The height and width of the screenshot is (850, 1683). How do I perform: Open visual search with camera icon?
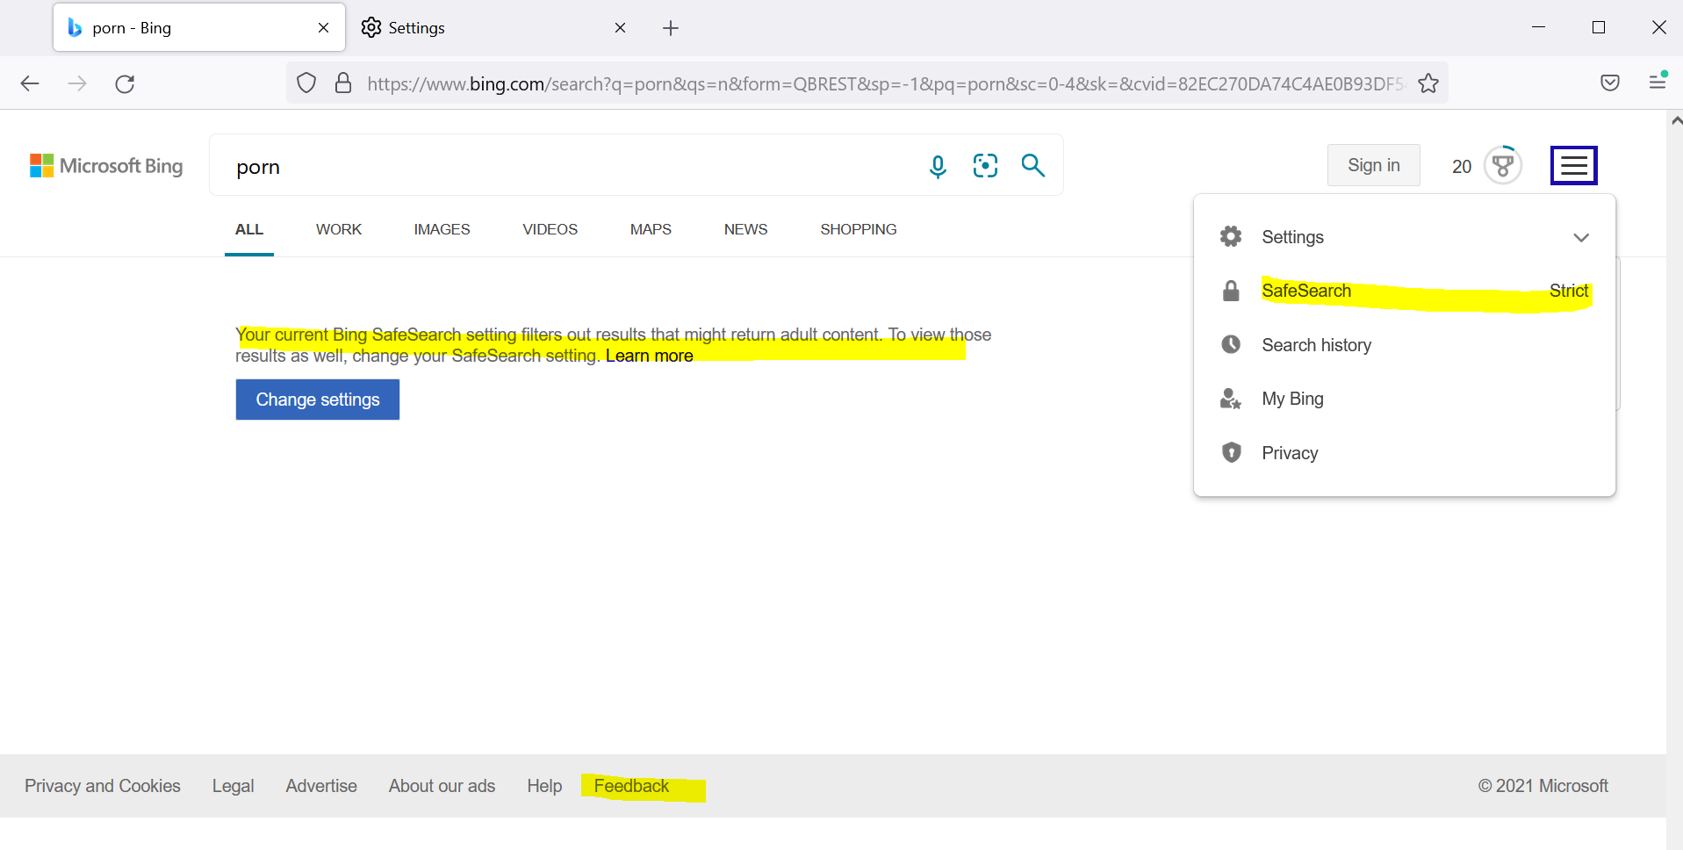click(985, 165)
